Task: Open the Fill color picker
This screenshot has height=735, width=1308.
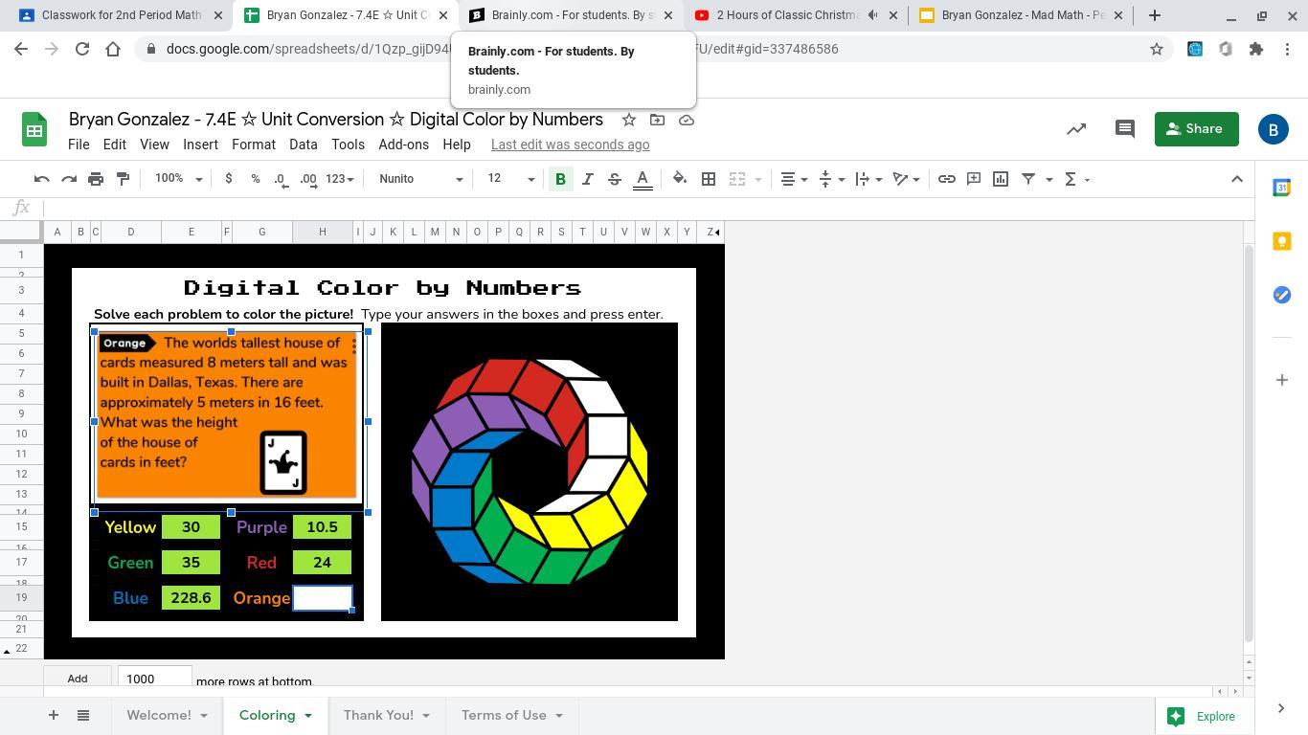Action: (680, 179)
